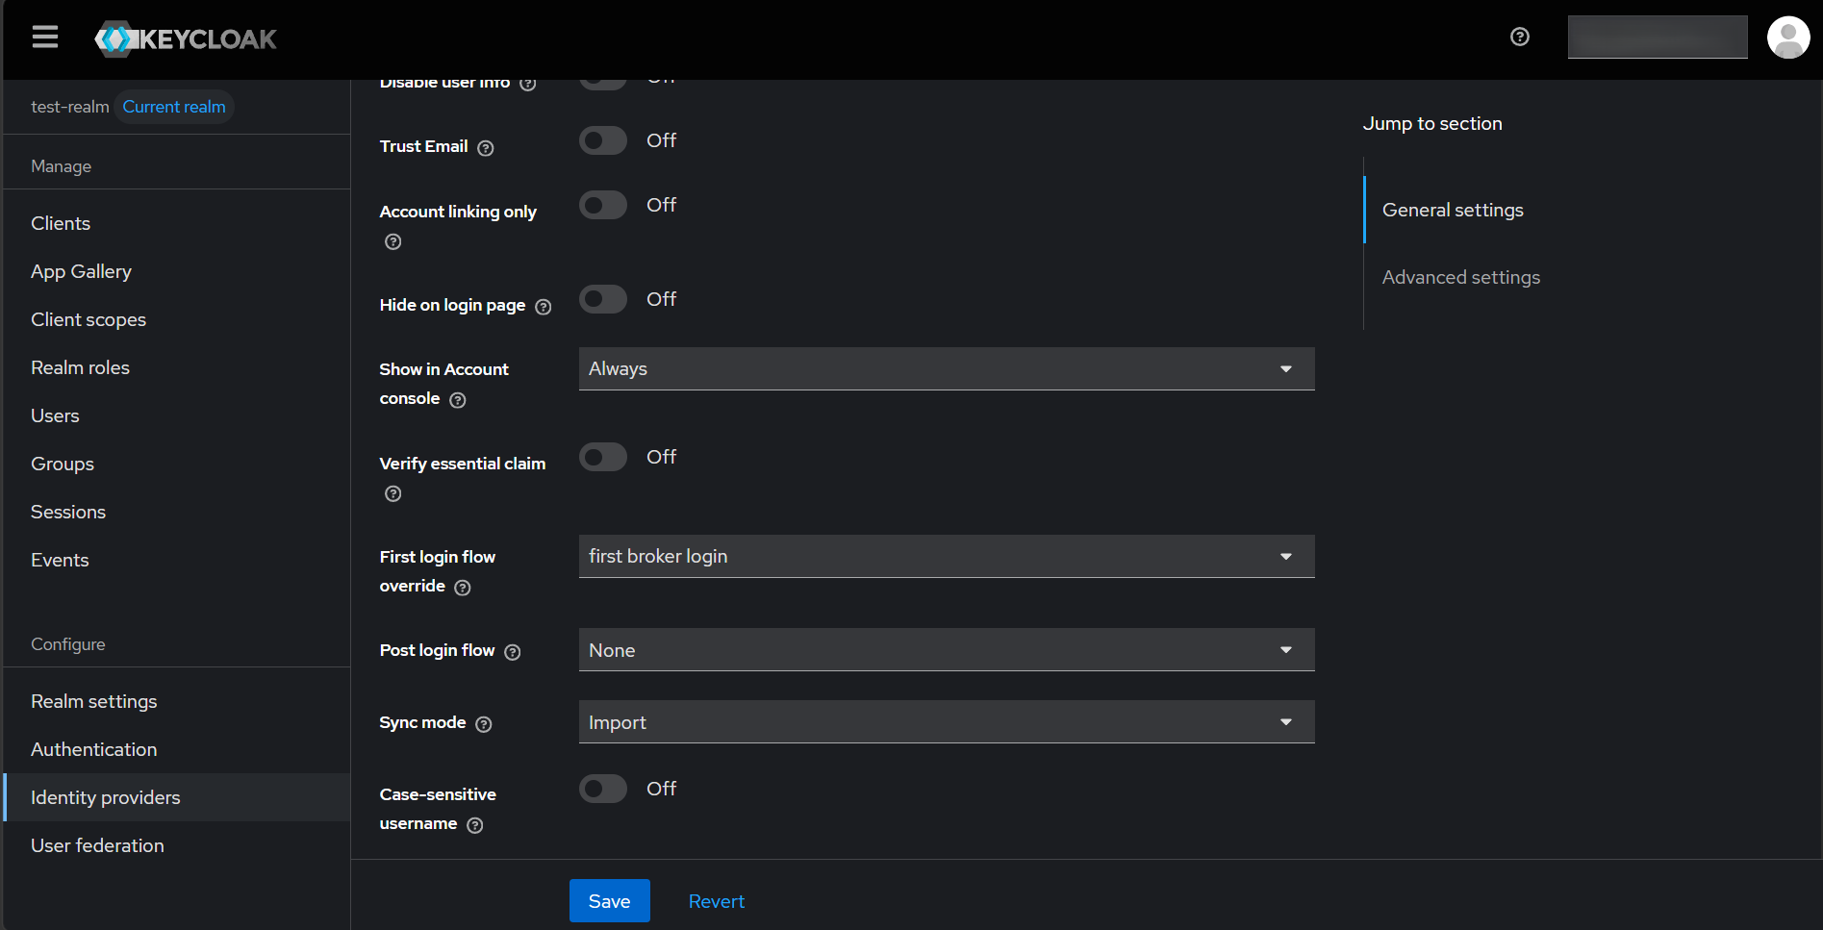Go to Realm roles
The image size is (1823, 930).
(x=177, y=367)
